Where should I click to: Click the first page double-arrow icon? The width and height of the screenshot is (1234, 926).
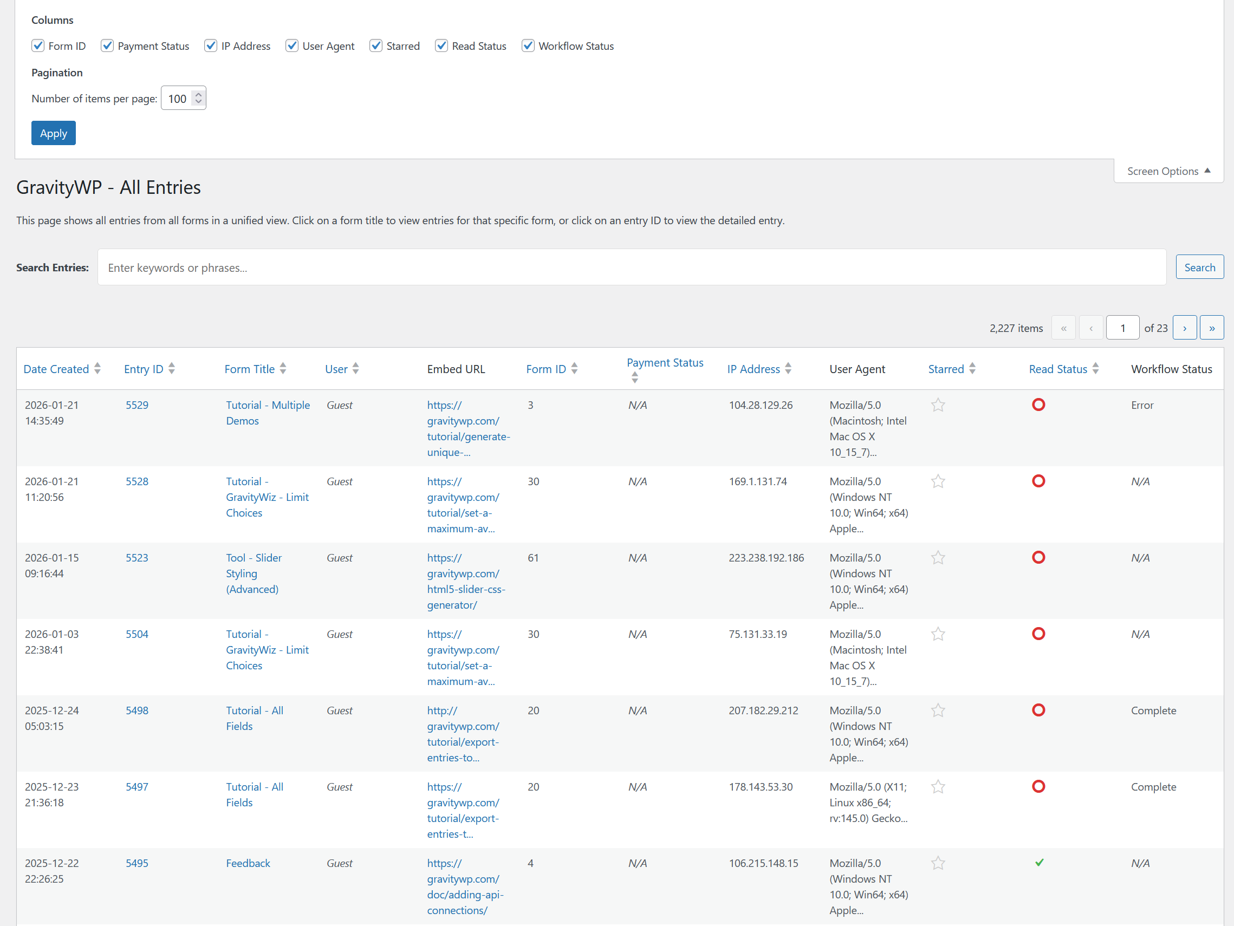pos(1064,328)
